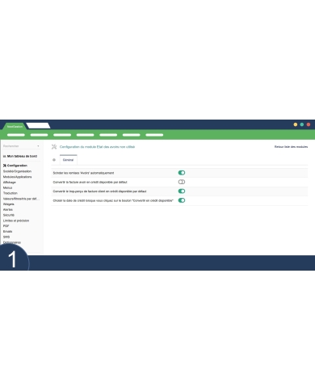Click the small icon left of the Général tab
The image size is (315, 391).
click(54, 160)
